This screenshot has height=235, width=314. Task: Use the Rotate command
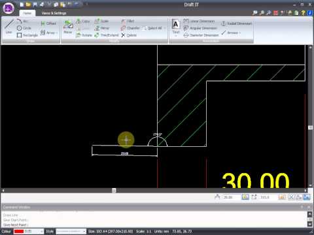(x=84, y=35)
